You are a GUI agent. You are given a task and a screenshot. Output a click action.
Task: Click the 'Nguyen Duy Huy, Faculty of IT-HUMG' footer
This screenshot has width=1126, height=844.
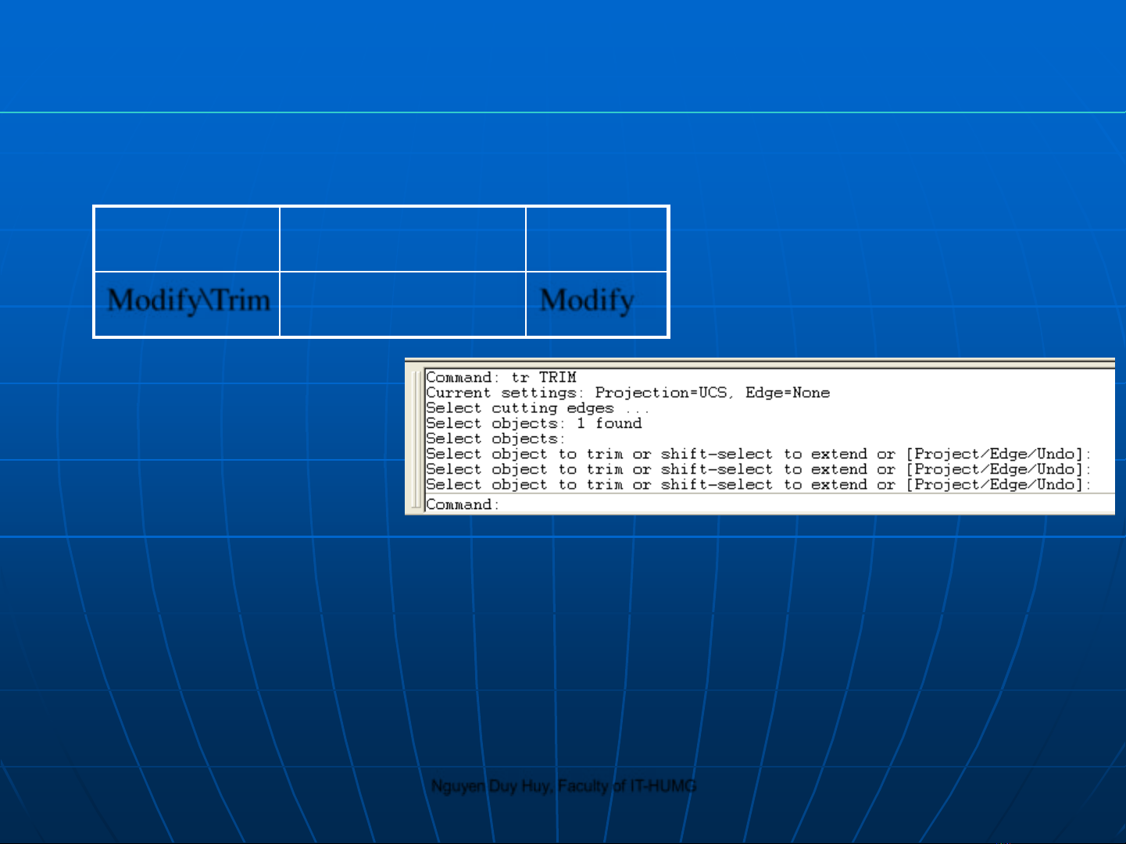coord(563,786)
